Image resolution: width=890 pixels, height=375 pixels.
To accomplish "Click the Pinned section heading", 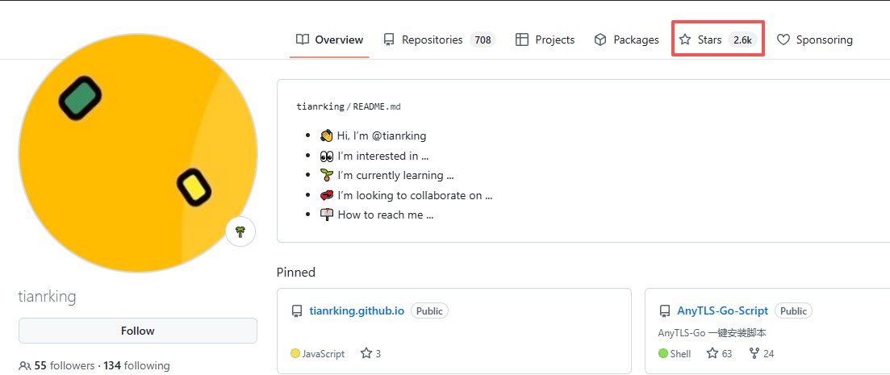I will pos(295,273).
